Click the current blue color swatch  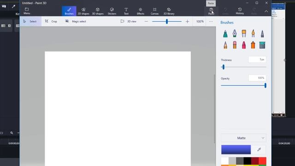pyautogui.click(x=236, y=149)
